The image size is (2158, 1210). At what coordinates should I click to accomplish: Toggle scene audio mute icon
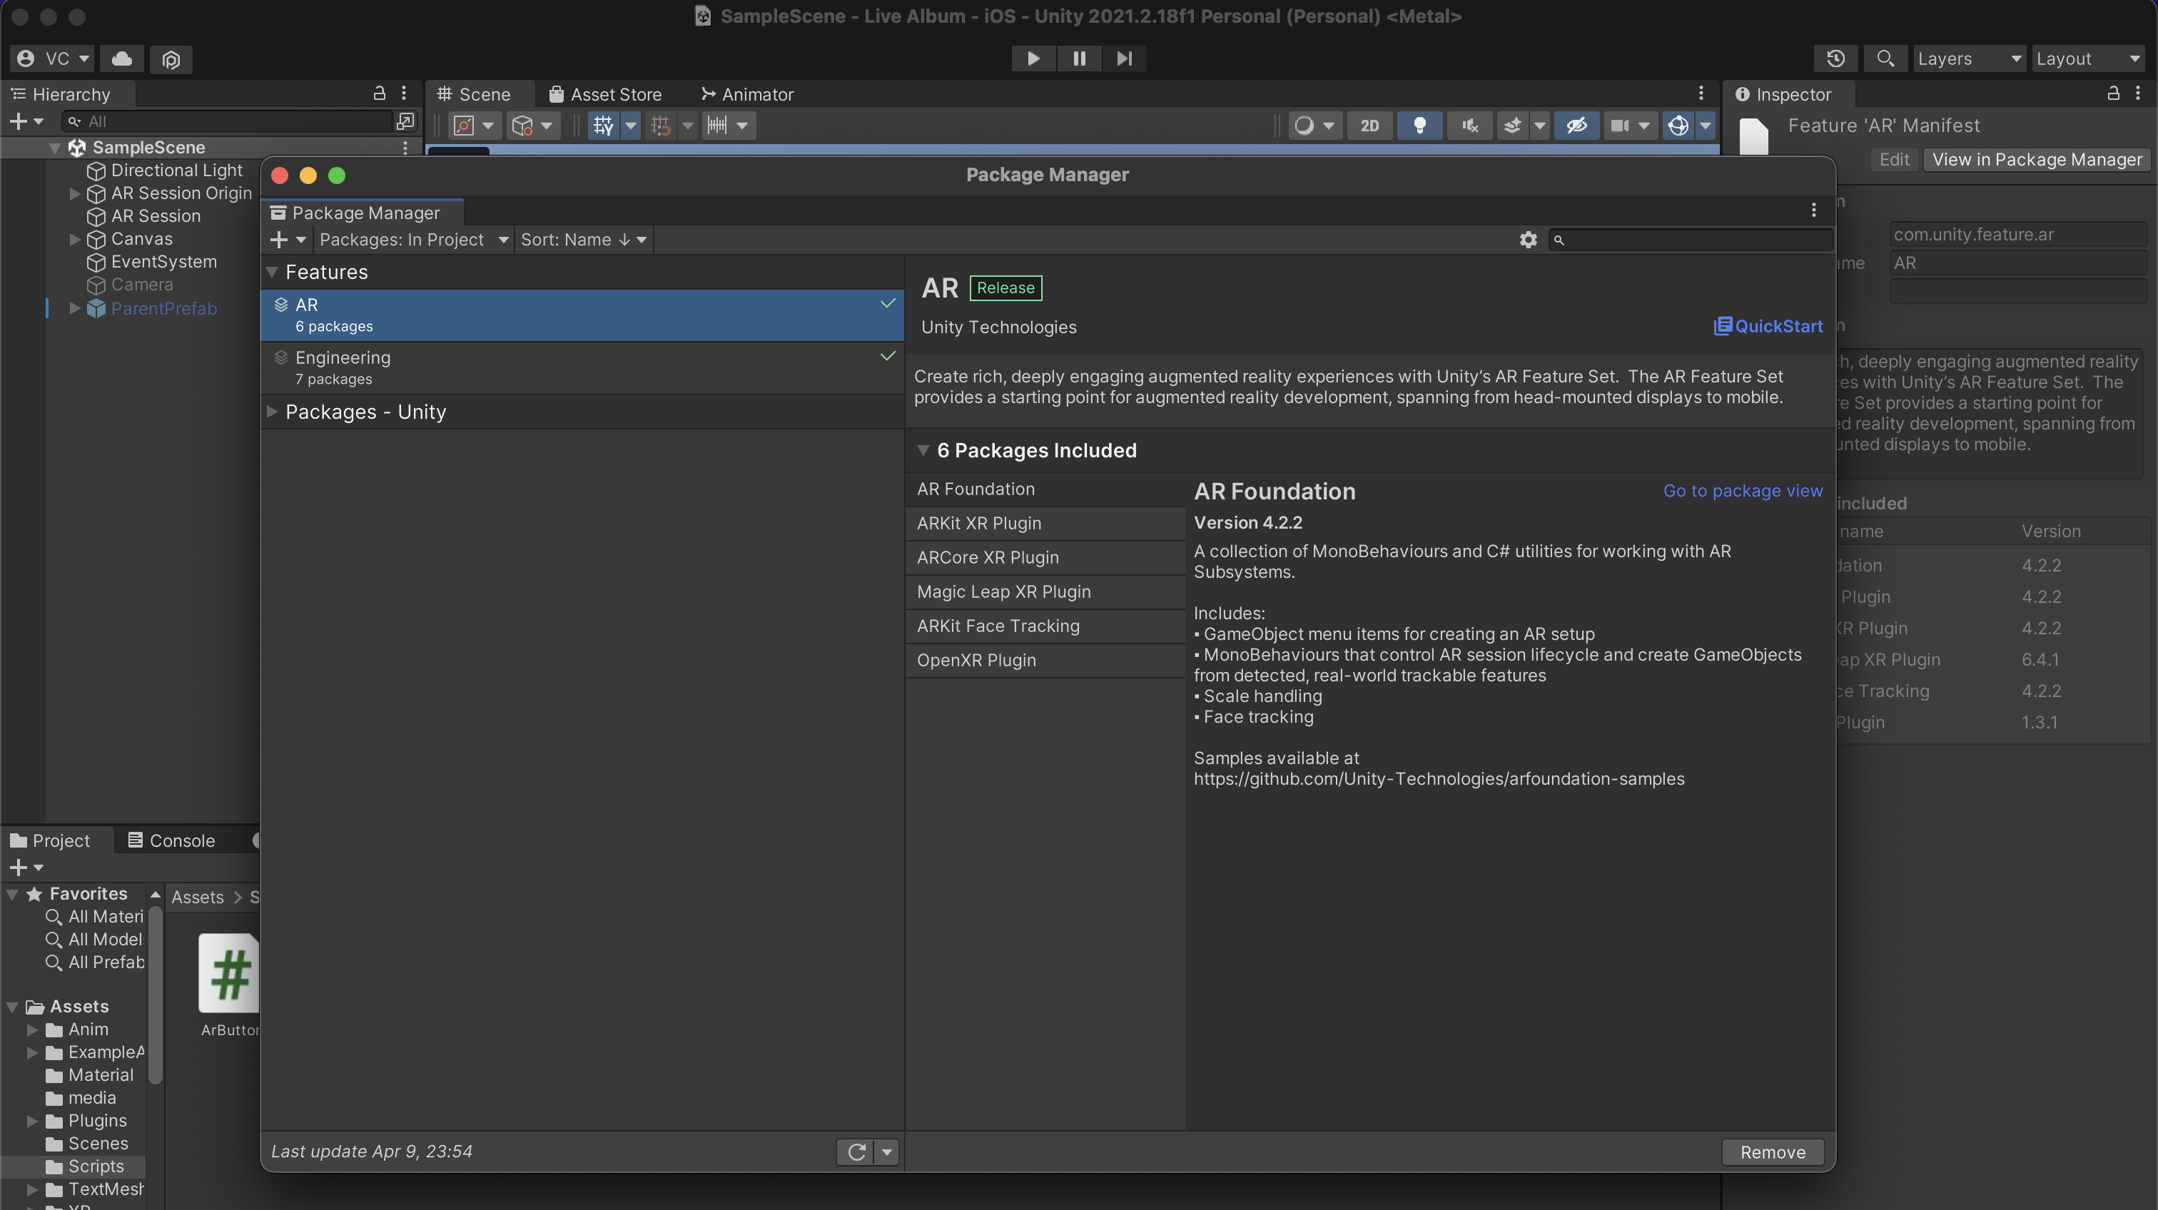[1470, 126]
